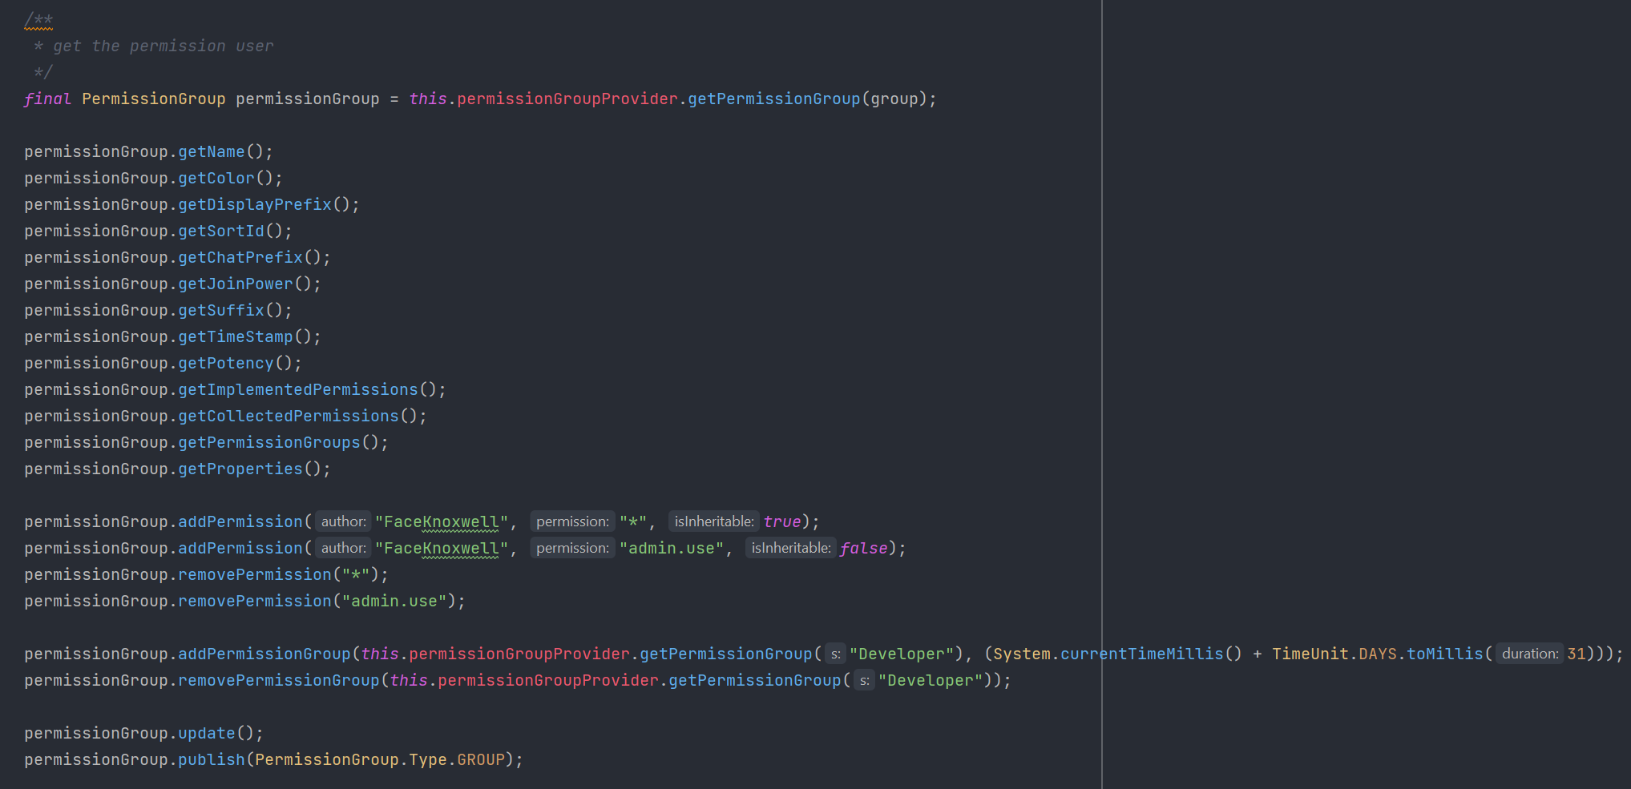Click the author: hint on first addPermission
1631x789 pixels.
(343, 521)
